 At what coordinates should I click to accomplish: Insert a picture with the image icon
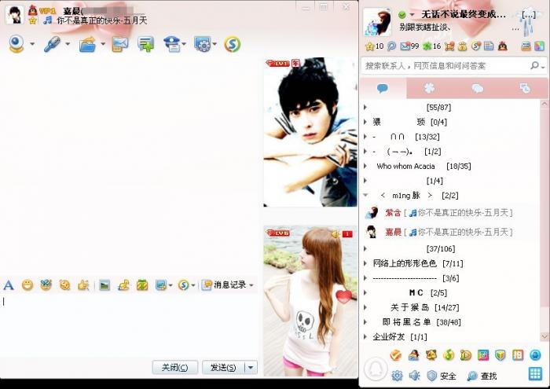coord(104,285)
